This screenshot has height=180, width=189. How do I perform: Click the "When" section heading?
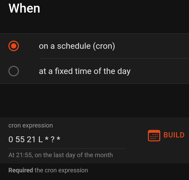24,8
